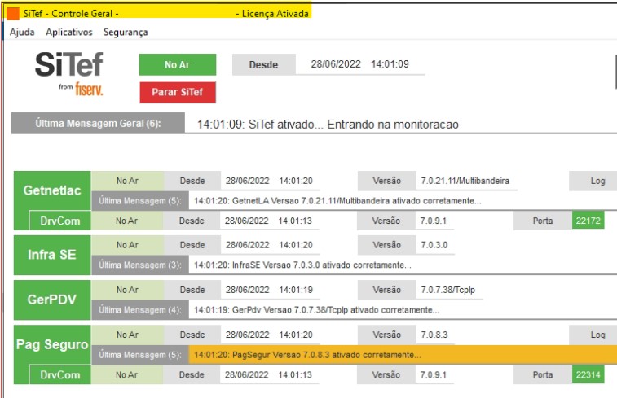The width and height of the screenshot is (617, 398).
Task: Select the top Desde label next to No Ar
Action: (263, 65)
